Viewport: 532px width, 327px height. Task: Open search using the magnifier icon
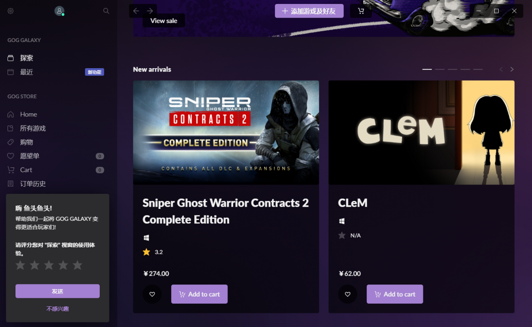[x=106, y=11]
